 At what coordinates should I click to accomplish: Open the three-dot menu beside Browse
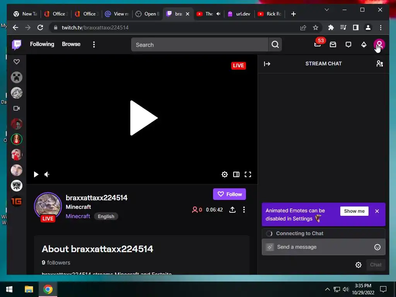point(94,44)
